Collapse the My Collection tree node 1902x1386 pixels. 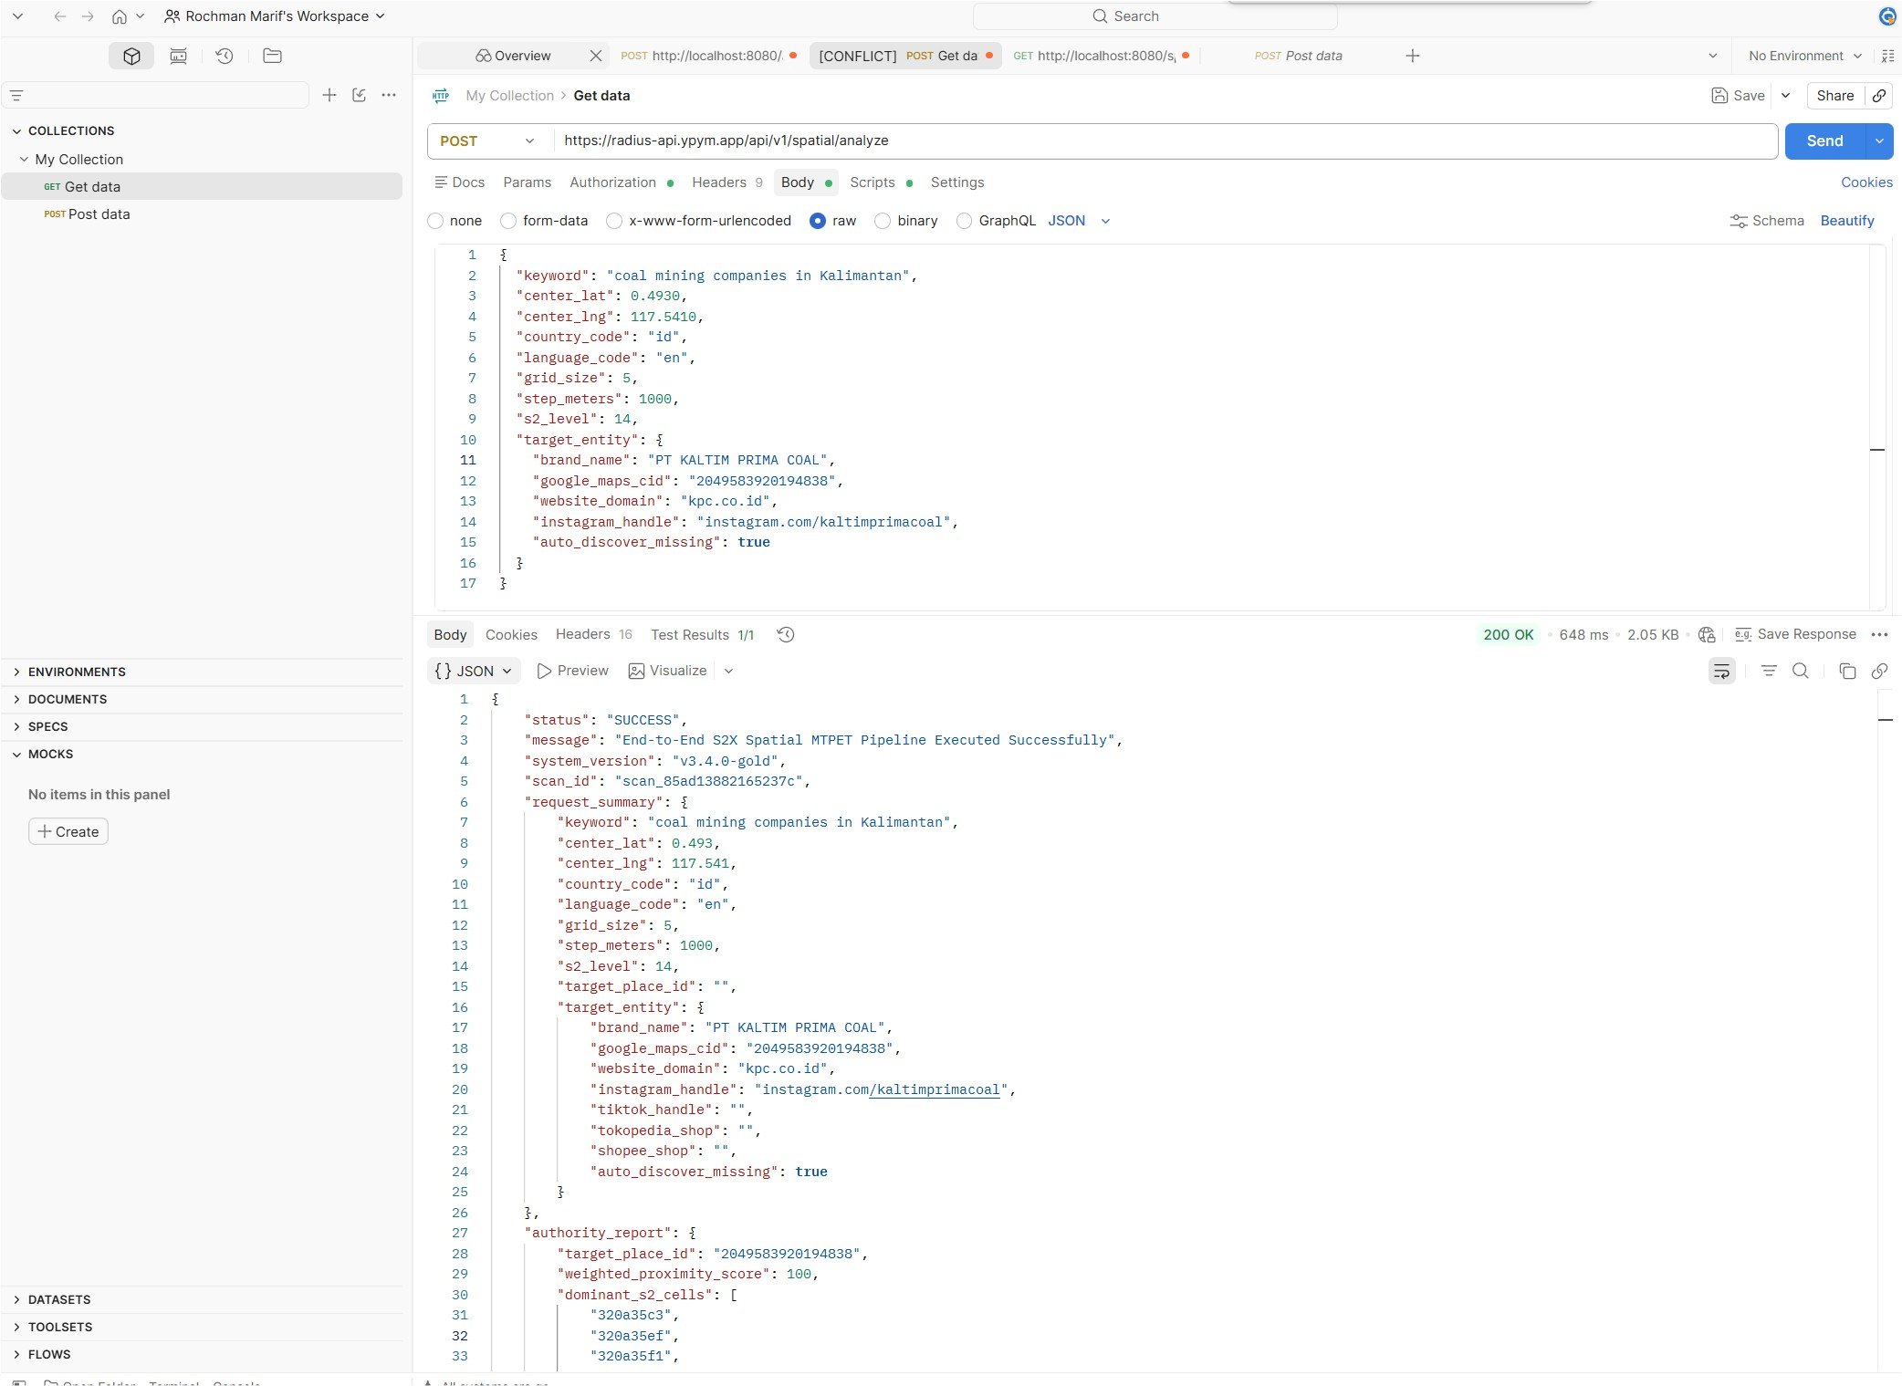click(25, 159)
